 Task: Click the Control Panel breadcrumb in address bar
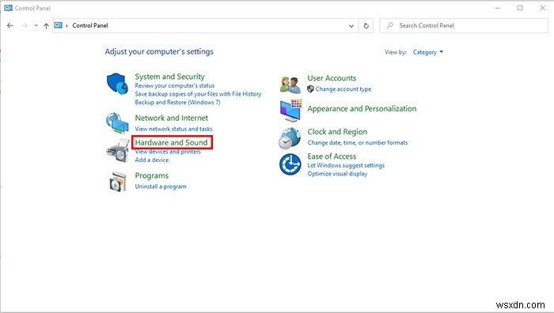click(x=90, y=25)
